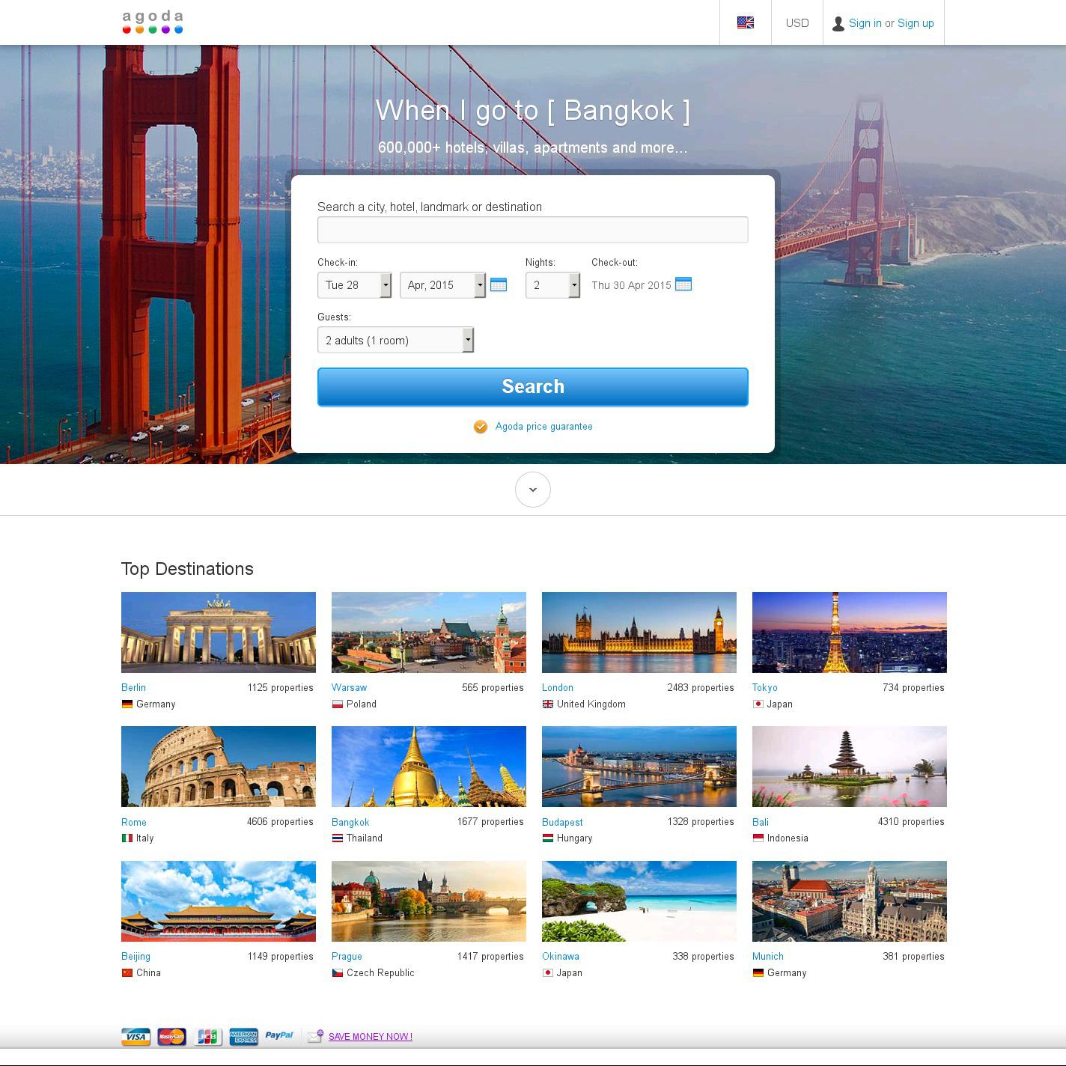
Task: Click the Sign in link
Action: 865,23
